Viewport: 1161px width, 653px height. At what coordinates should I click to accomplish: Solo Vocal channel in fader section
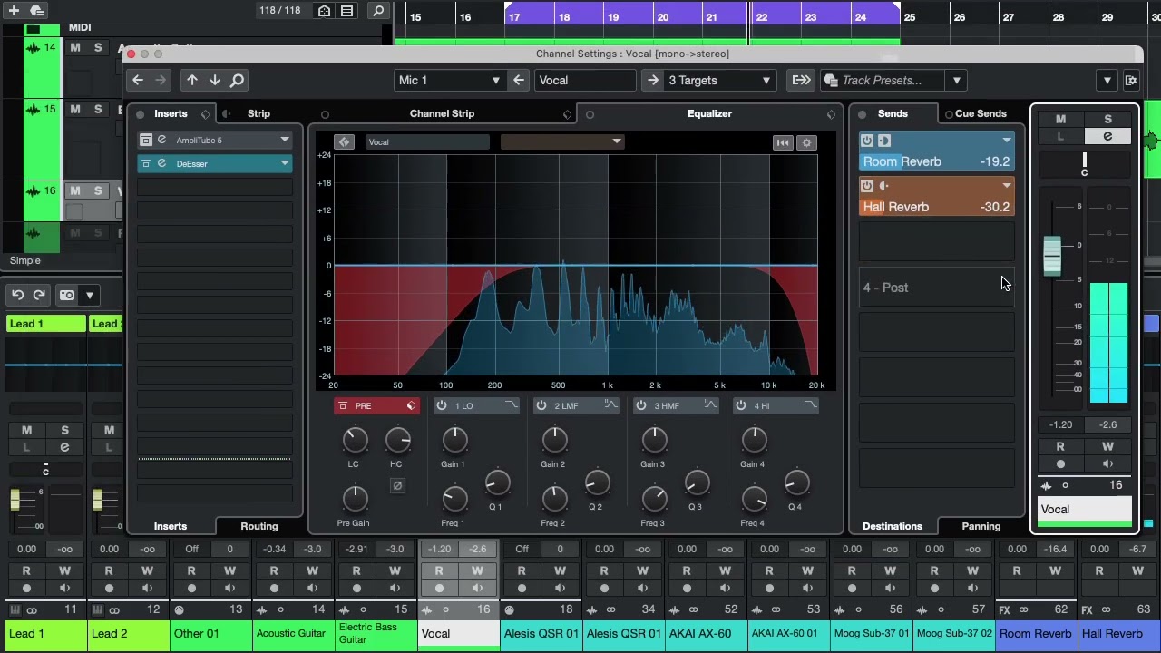[1107, 119]
